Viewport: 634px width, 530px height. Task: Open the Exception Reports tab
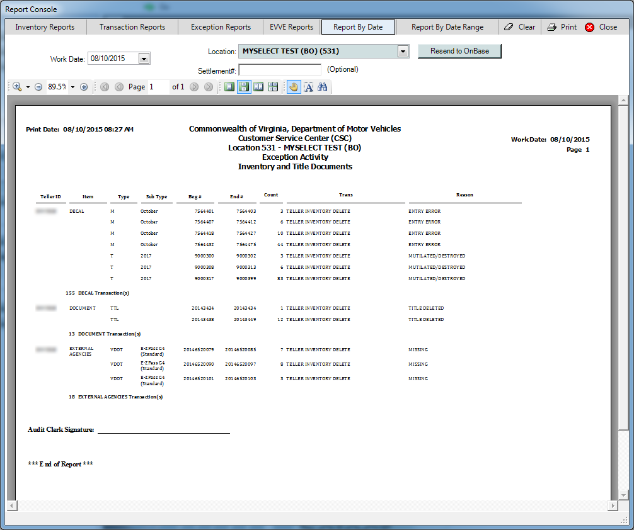coord(221,27)
